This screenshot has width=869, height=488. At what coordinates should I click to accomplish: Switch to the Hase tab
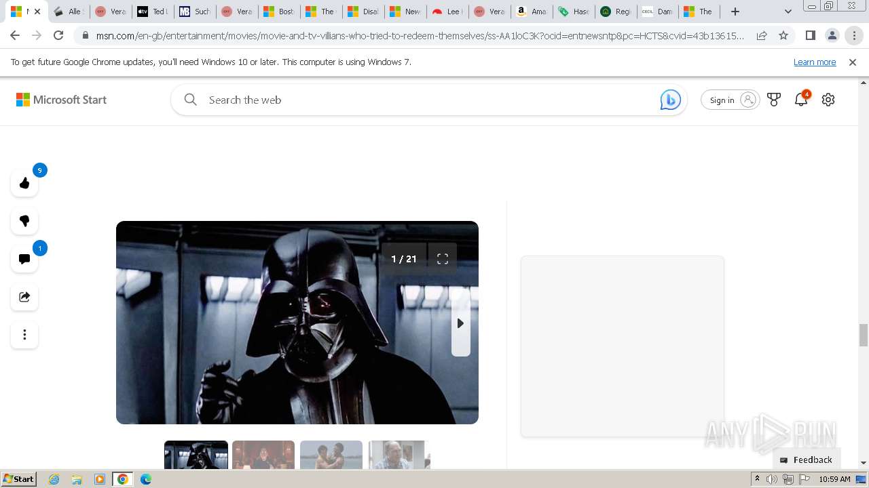tap(573, 12)
